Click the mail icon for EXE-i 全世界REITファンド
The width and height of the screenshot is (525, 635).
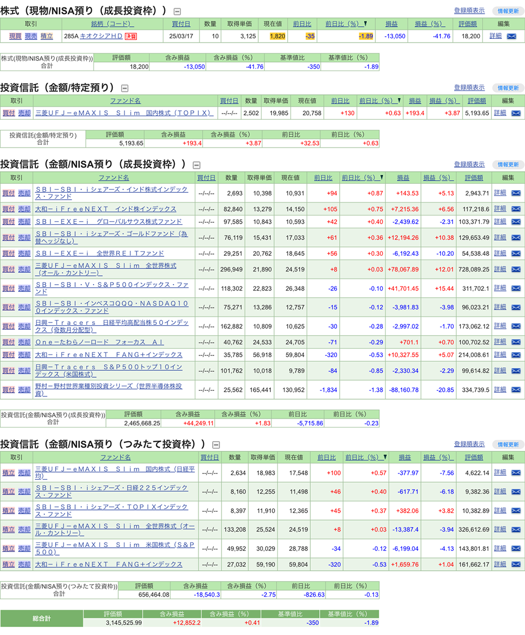point(516,253)
